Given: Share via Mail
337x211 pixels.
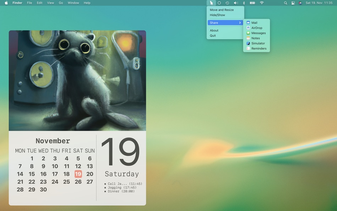Looking at the screenshot, I should pos(256,23).
